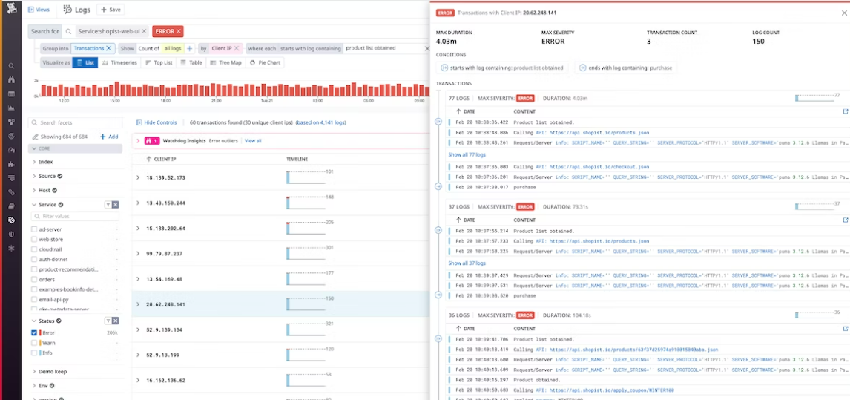Open the chain link icon in sidebar
The height and width of the screenshot is (400, 850).
point(11,191)
